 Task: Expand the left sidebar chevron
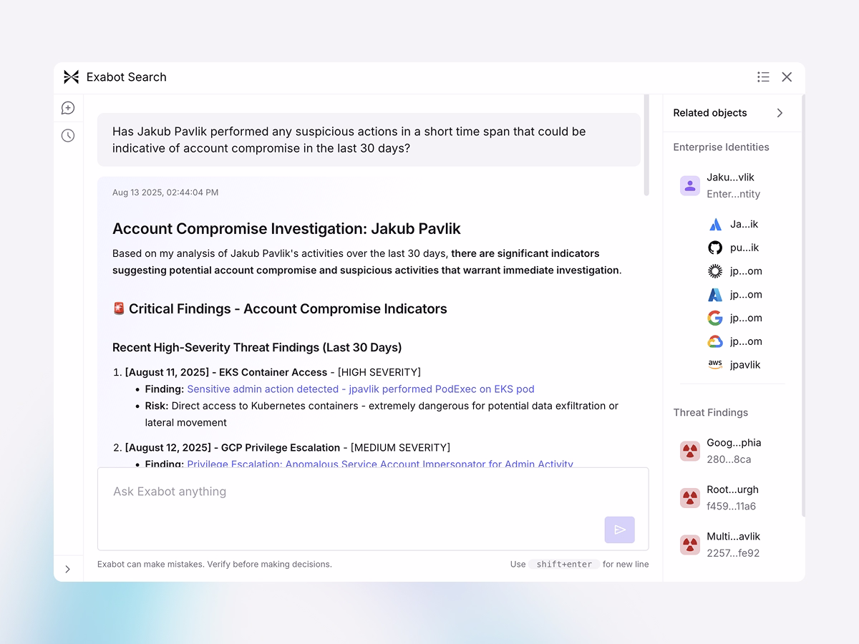(x=68, y=570)
